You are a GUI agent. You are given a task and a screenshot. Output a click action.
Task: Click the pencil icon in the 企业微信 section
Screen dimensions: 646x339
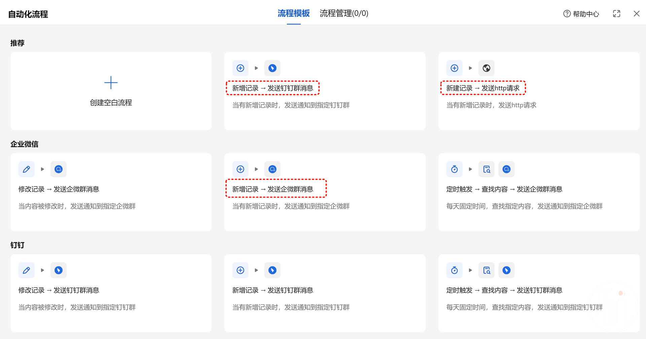click(27, 169)
